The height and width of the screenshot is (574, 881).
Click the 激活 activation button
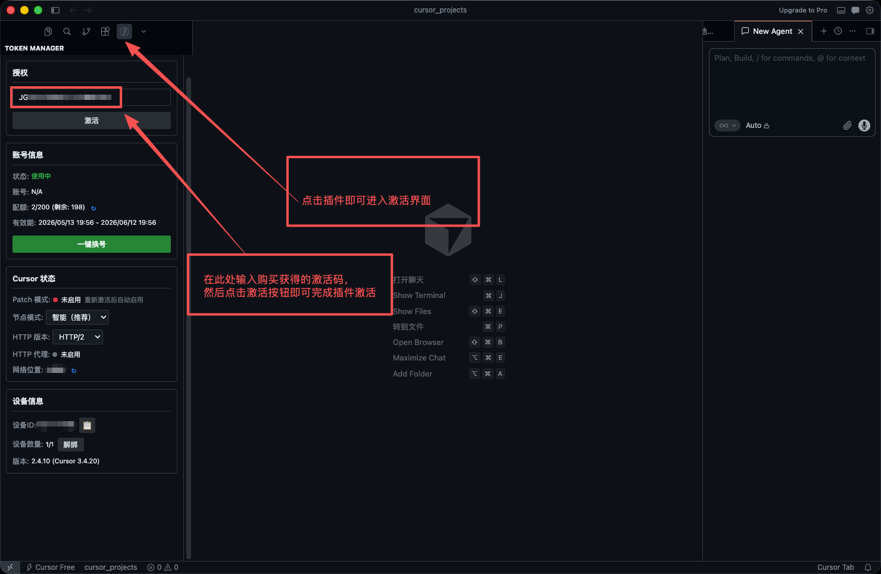(x=92, y=121)
